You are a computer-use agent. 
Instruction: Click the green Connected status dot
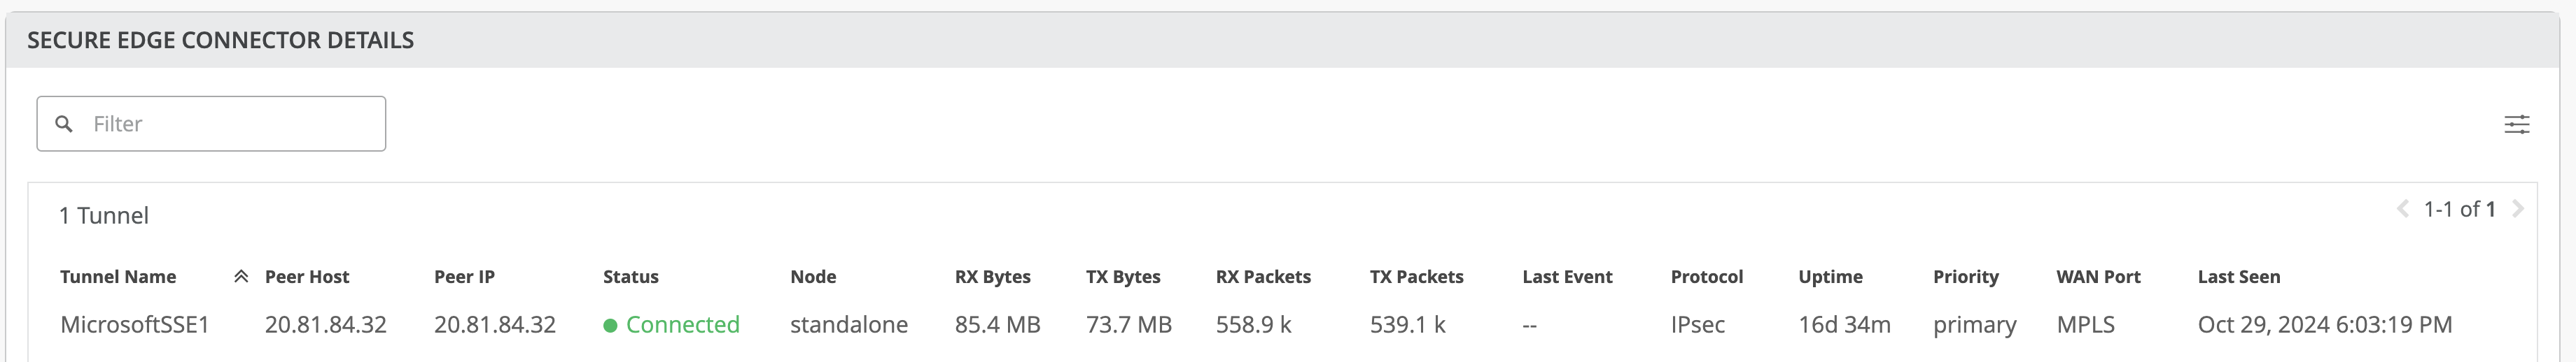coord(610,325)
